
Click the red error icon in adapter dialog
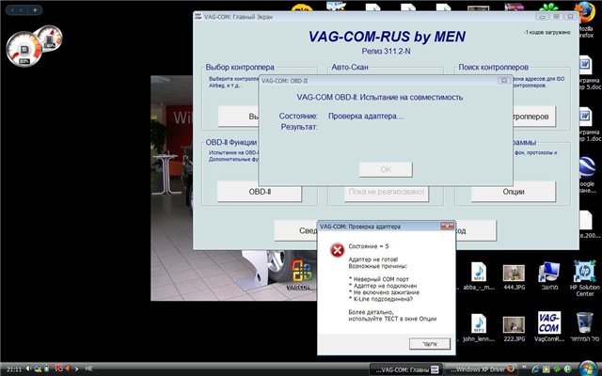(x=337, y=251)
